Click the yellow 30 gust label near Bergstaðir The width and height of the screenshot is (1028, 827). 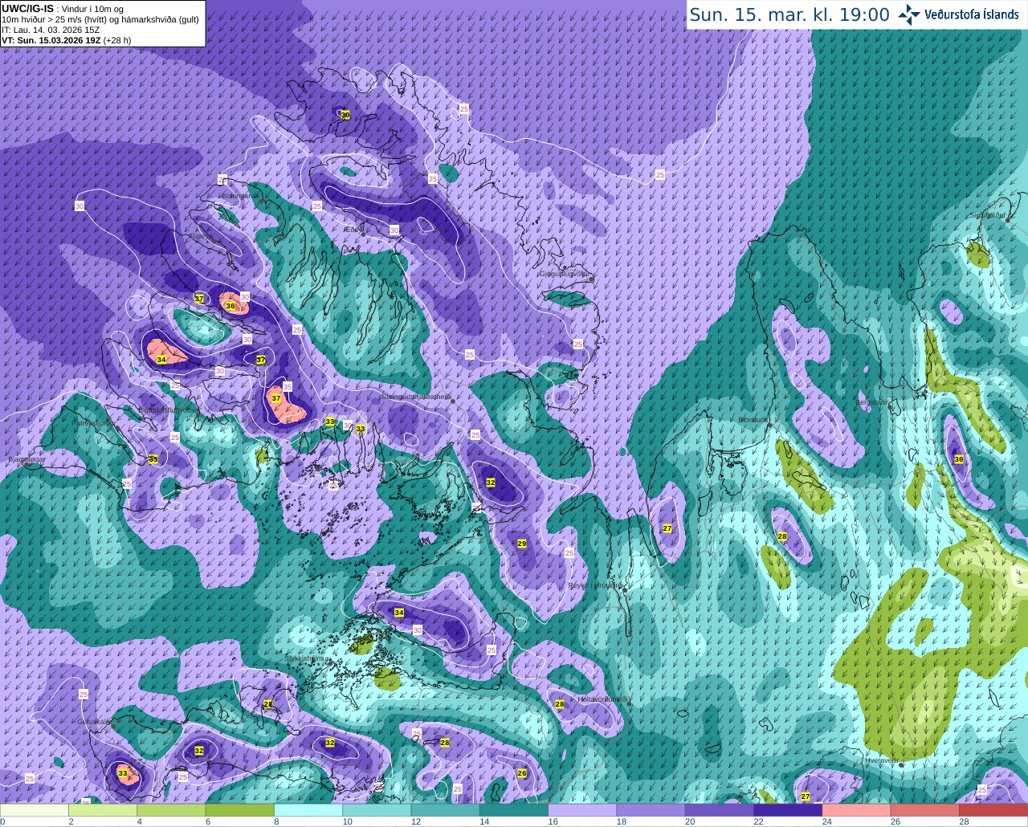coord(958,458)
